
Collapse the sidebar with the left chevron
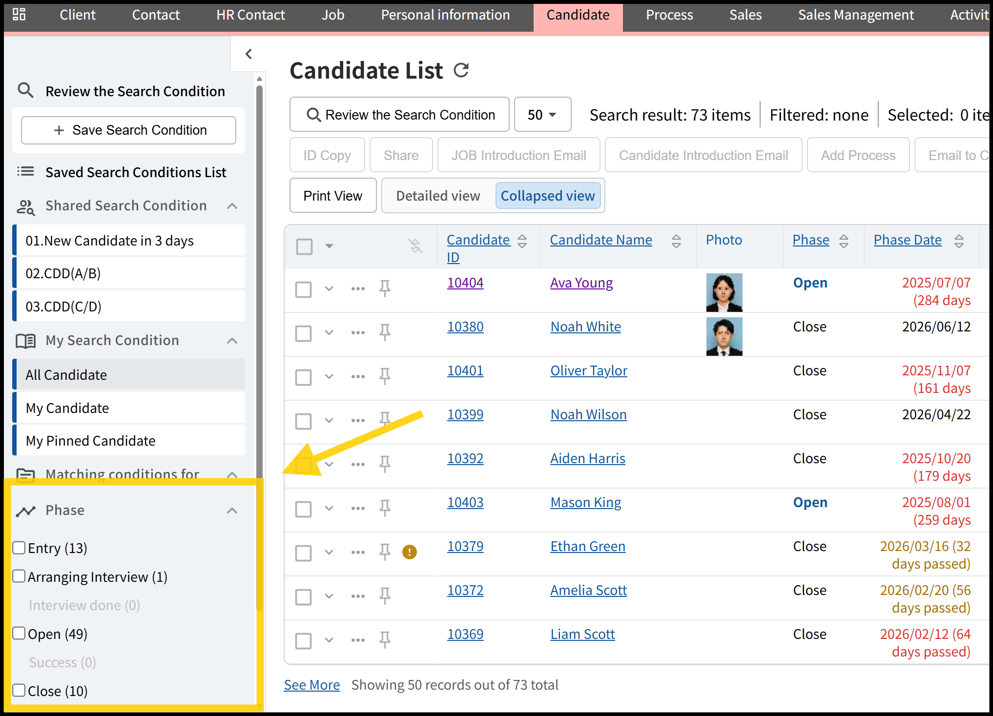click(x=248, y=54)
